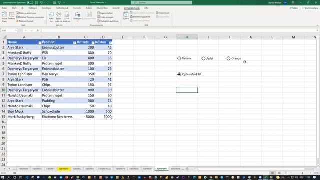
Task: Open the Add-Ins store icon
Action: coord(51,17)
